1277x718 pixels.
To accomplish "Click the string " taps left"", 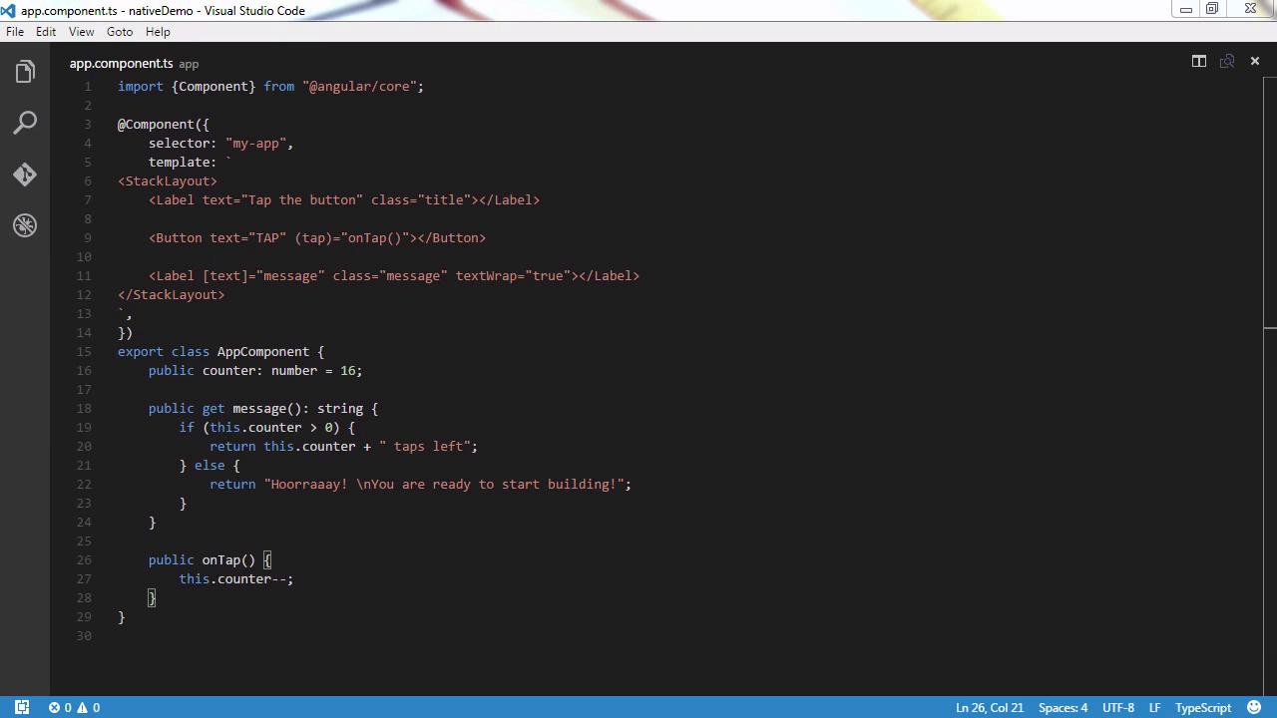I will click(x=425, y=446).
